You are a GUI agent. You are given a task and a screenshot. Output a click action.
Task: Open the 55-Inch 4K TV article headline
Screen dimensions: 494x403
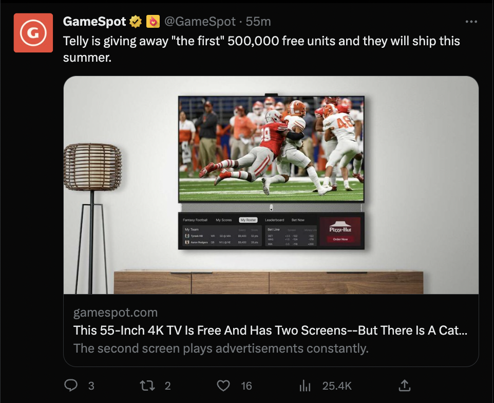pyautogui.click(x=270, y=330)
